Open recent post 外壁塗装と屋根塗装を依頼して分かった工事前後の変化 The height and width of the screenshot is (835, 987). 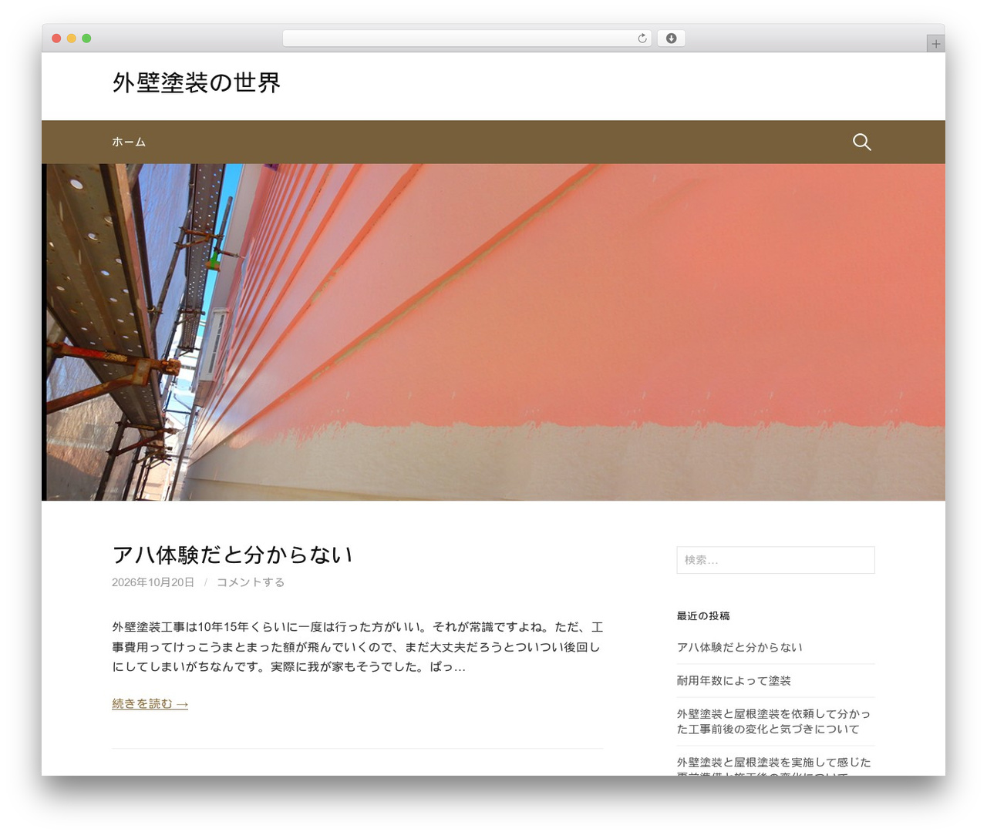(x=773, y=722)
